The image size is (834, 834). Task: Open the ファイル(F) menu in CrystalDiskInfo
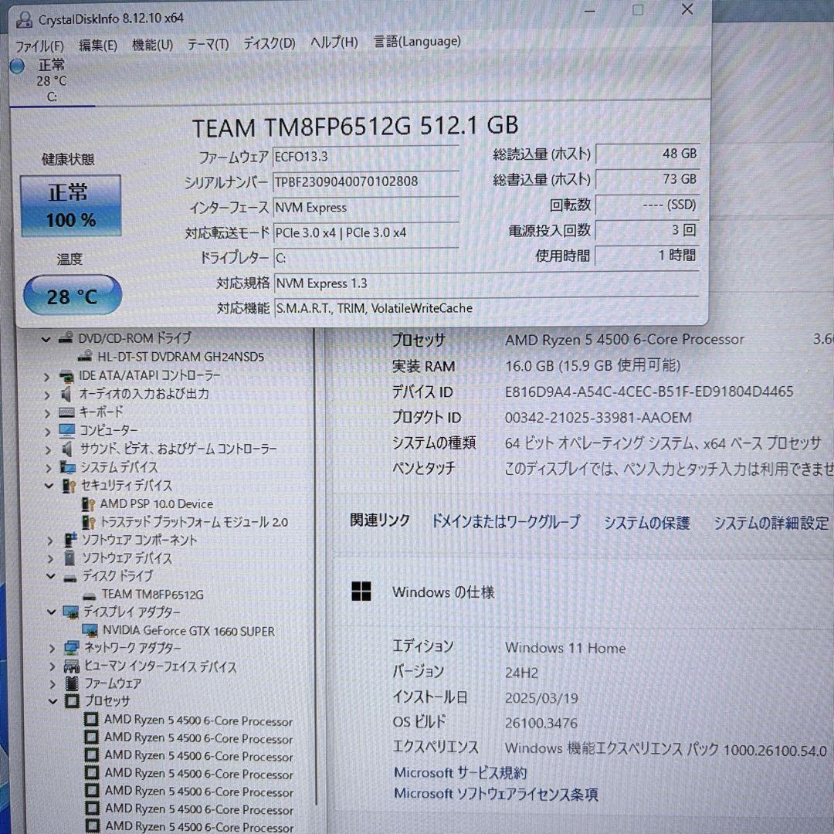coord(39,46)
